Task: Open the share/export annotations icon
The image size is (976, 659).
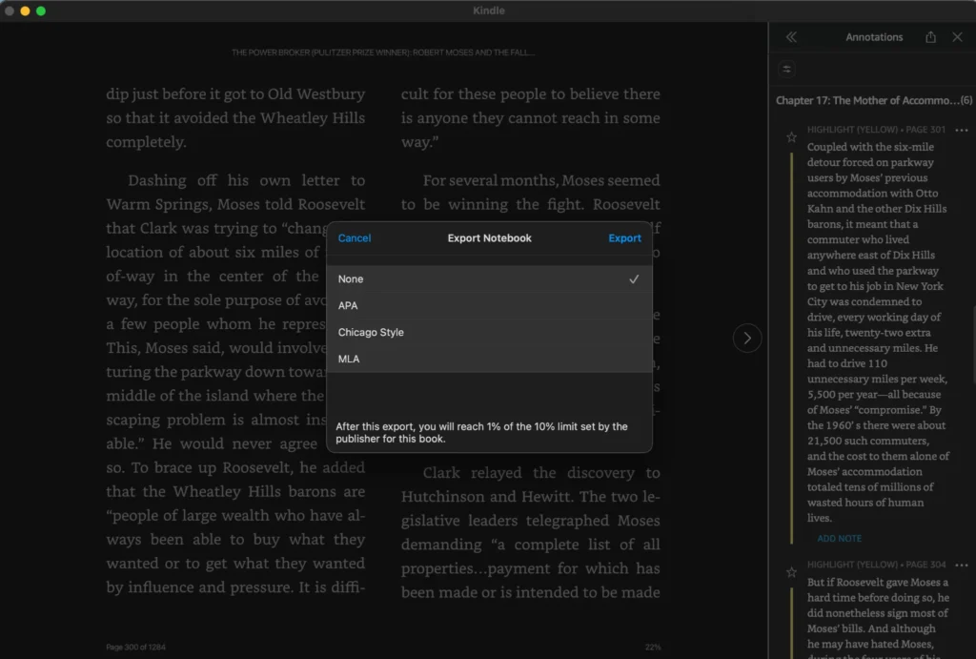Action: (930, 37)
